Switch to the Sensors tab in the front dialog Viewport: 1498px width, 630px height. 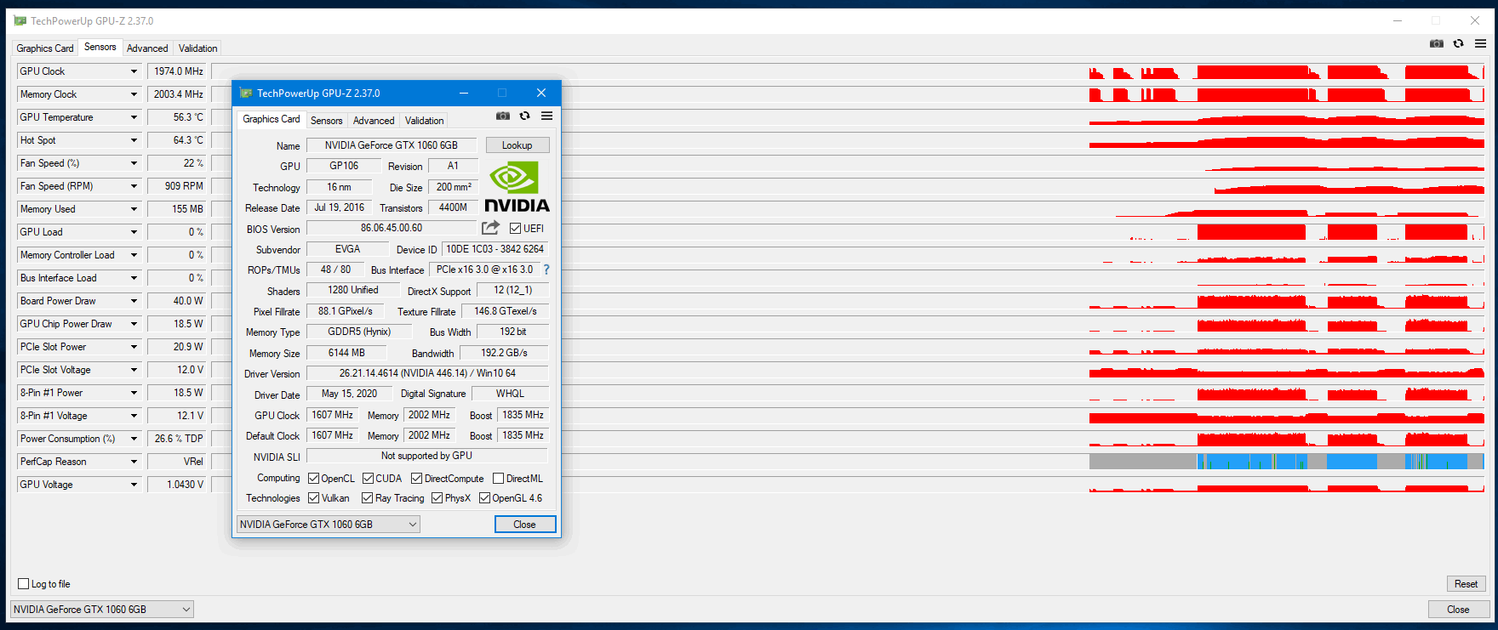click(x=327, y=121)
